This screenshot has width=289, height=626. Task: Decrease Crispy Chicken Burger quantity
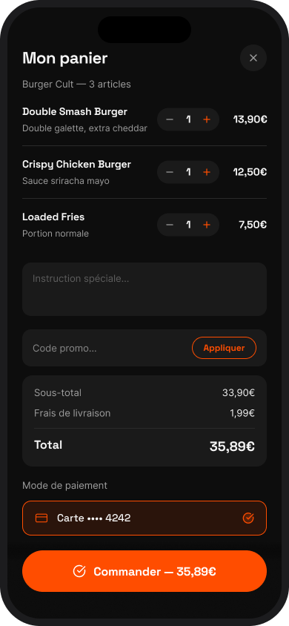point(170,172)
